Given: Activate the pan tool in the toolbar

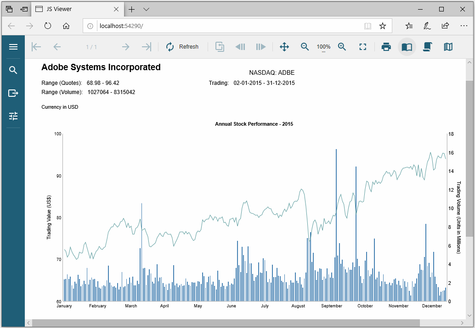Looking at the screenshot, I should [x=284, y=46].
